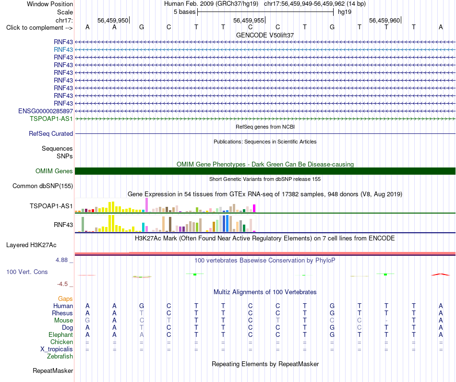
Task: Click the RepeatMasker track label
Action: [x=53, y=370]
